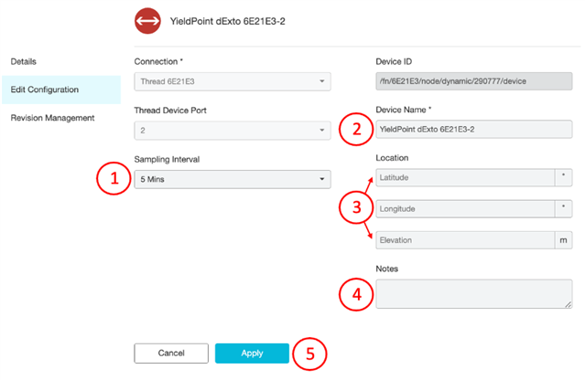Click the Elevation unit 'm' addon

563,240
